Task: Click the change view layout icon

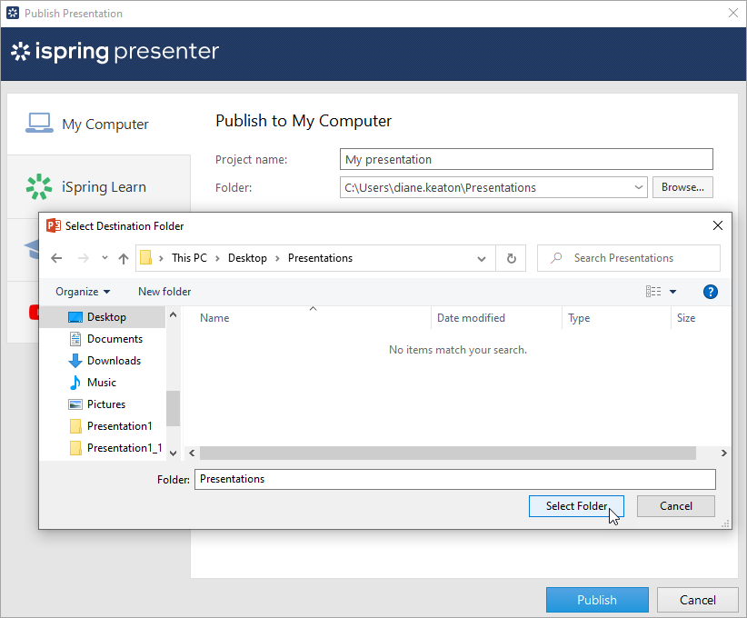Action: tap(653, 292)
